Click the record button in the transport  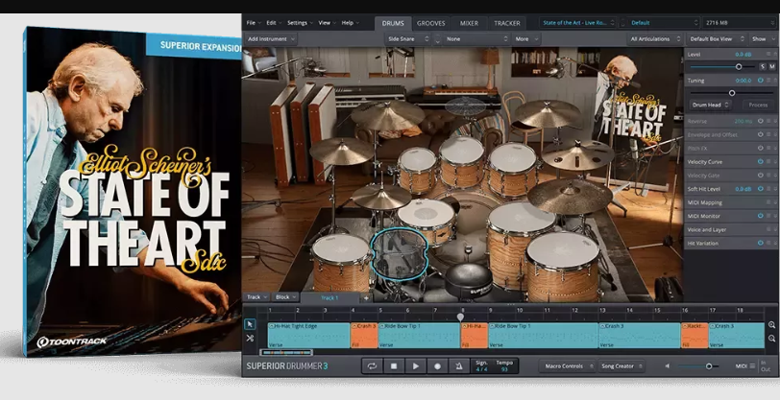(x=437, y=366)
